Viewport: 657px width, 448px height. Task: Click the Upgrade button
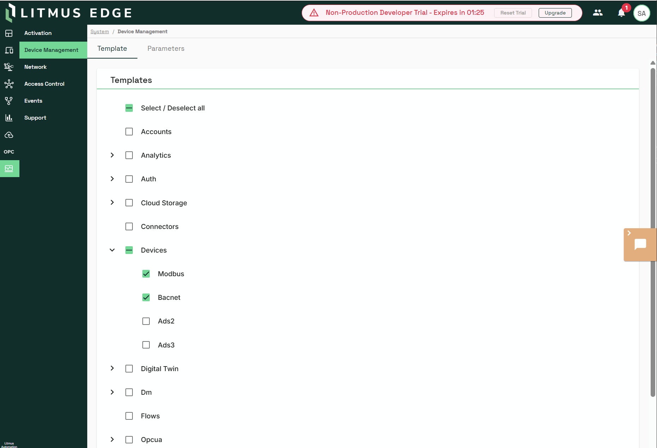point(555,13)
